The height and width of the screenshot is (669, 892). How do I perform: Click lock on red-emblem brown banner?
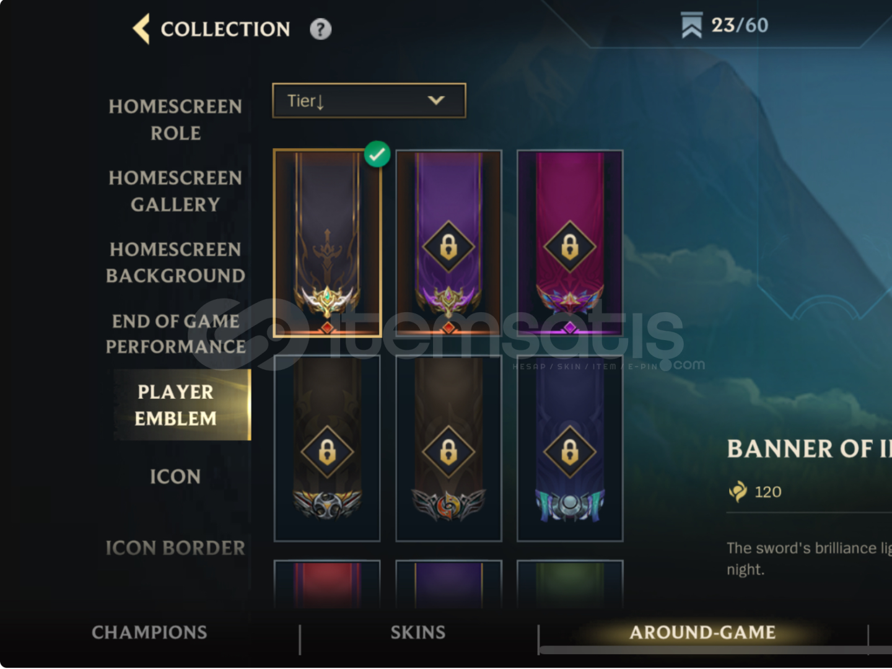click(x=448, y=452)
